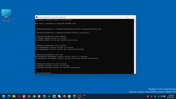Click the title bar text Administrator: Linie de comandă
The width and height of the screenshot is (176, 99).
tap(52, 17)
